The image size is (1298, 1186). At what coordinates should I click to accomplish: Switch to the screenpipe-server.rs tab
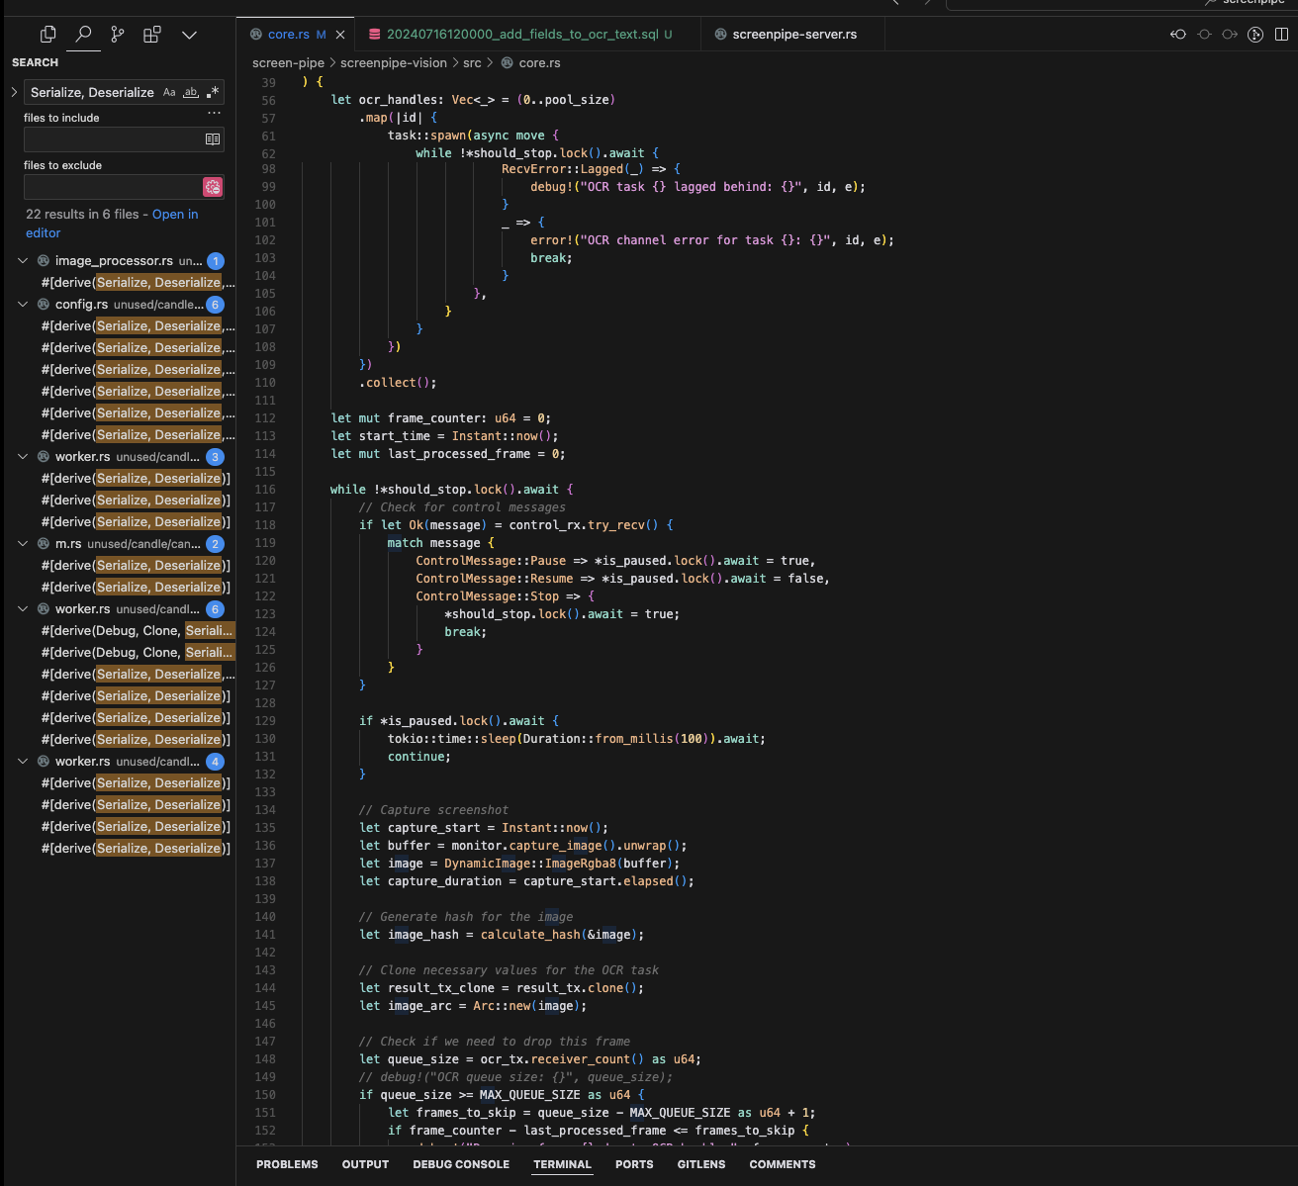792,35
